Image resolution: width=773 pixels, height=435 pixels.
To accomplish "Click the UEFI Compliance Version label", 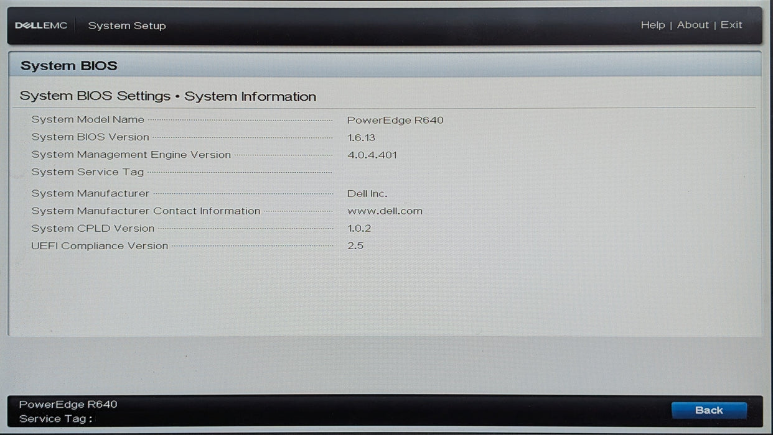I will coord(100,245).
